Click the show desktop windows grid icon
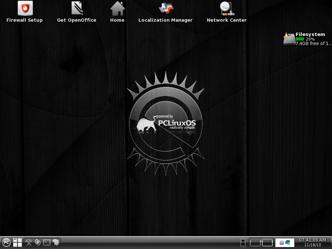This screenshot has height=249, width=332. [18, 242]
